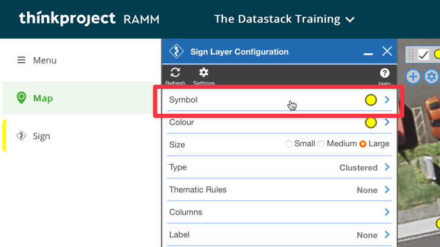Click the green Map pin icon
Viewport: 440px width, 247px height.
pyautogui.click(x=21, y=98)
